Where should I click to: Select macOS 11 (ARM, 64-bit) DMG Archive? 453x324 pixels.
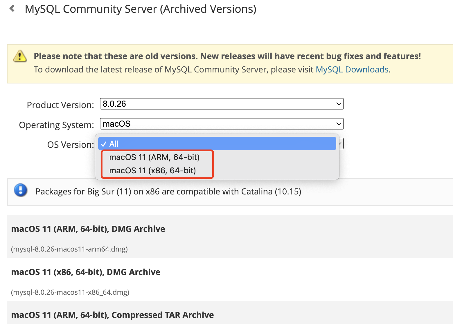click(x=88, y=229)
